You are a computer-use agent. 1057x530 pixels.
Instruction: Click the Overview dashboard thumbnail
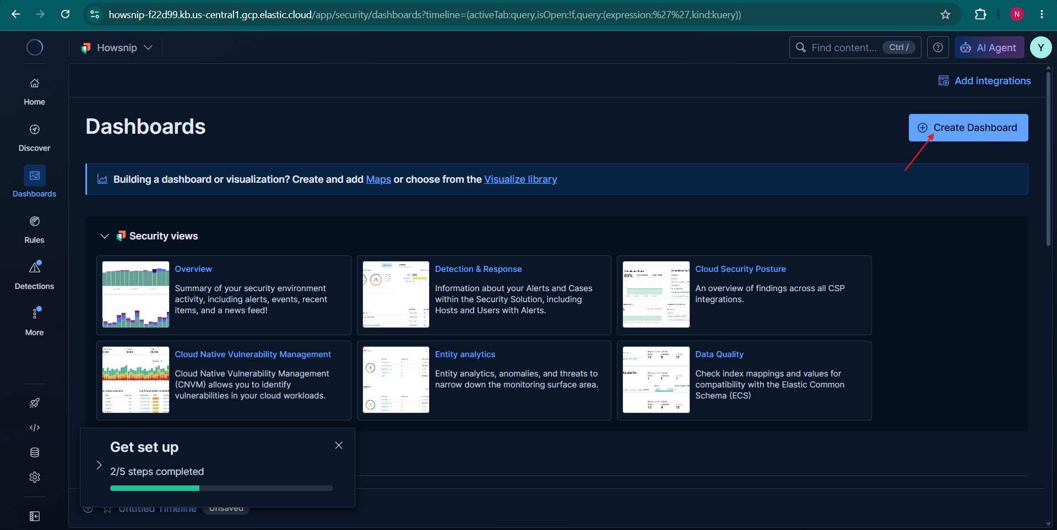pyautogui.click(x=135, y=294)
